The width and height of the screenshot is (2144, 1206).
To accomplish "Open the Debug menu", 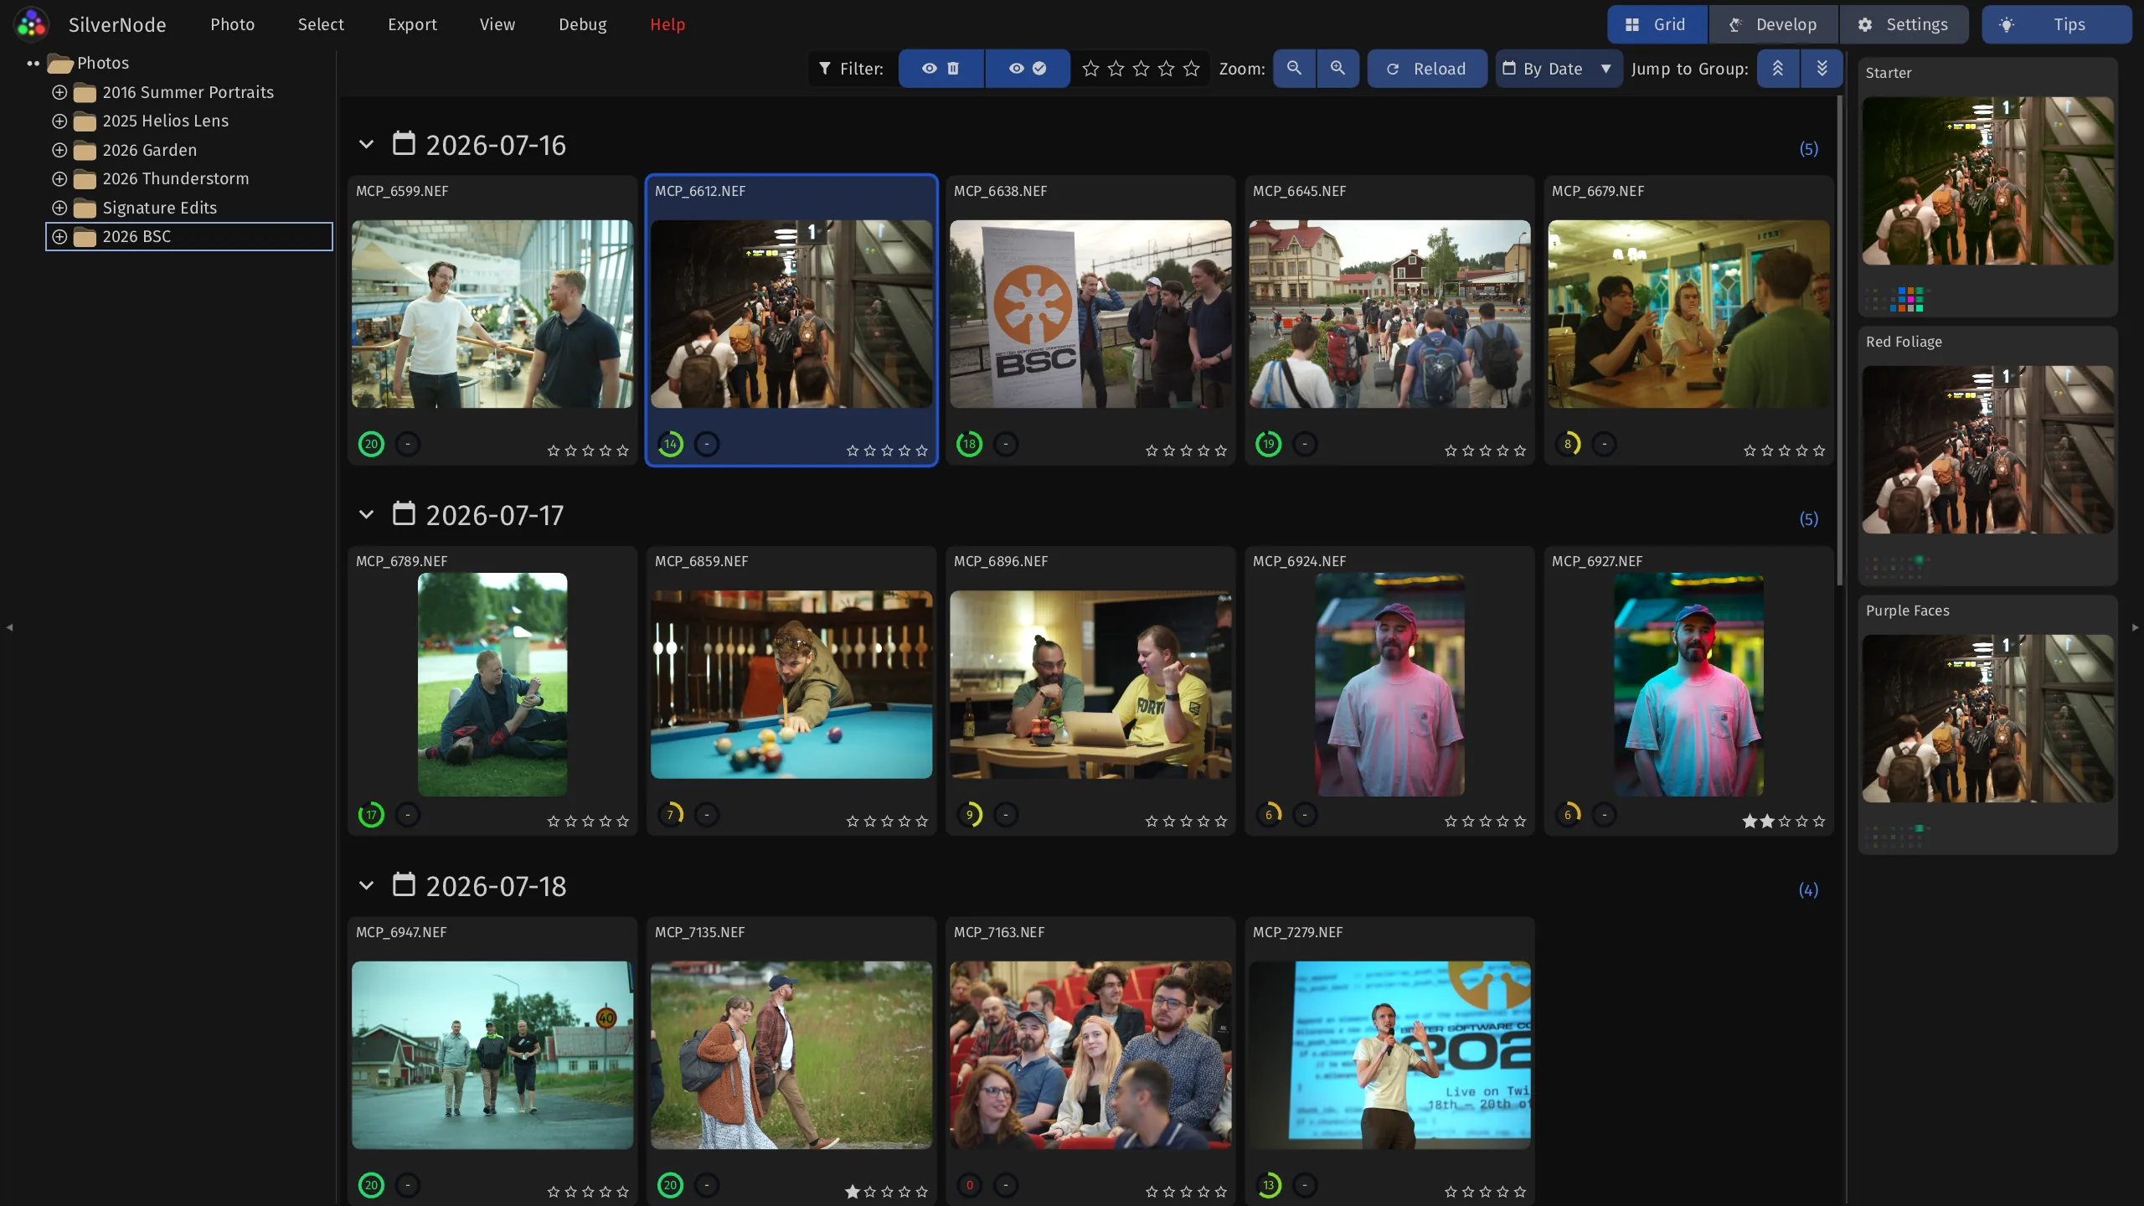I will click(x=583, y=24).
